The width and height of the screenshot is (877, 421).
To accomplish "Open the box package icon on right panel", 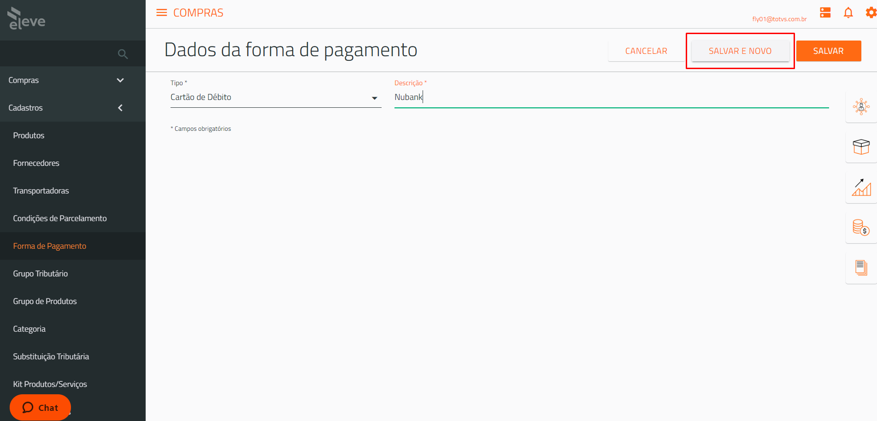I will (861, 147).
